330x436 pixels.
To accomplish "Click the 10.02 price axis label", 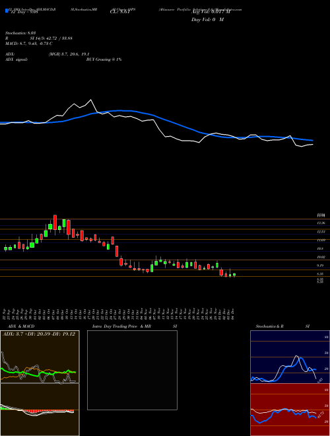I will point(321,257).
